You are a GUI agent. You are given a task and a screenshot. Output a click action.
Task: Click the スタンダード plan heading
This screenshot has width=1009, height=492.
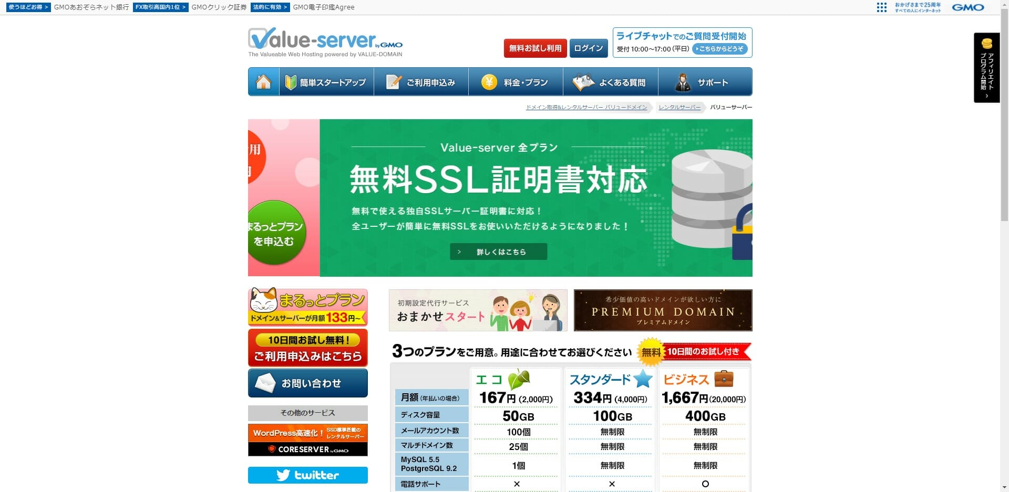coord(600,380)
